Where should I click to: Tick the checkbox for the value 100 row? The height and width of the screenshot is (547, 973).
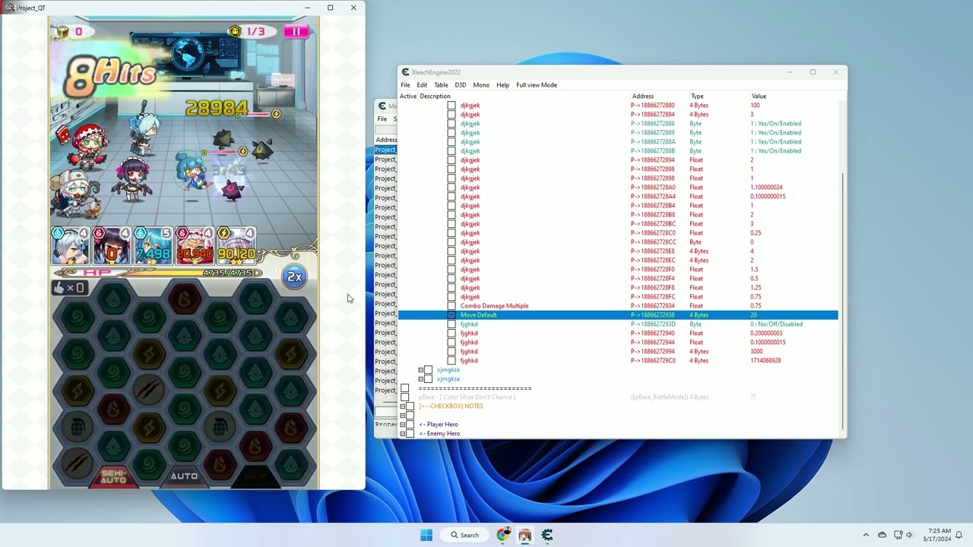tap(452, 106)
